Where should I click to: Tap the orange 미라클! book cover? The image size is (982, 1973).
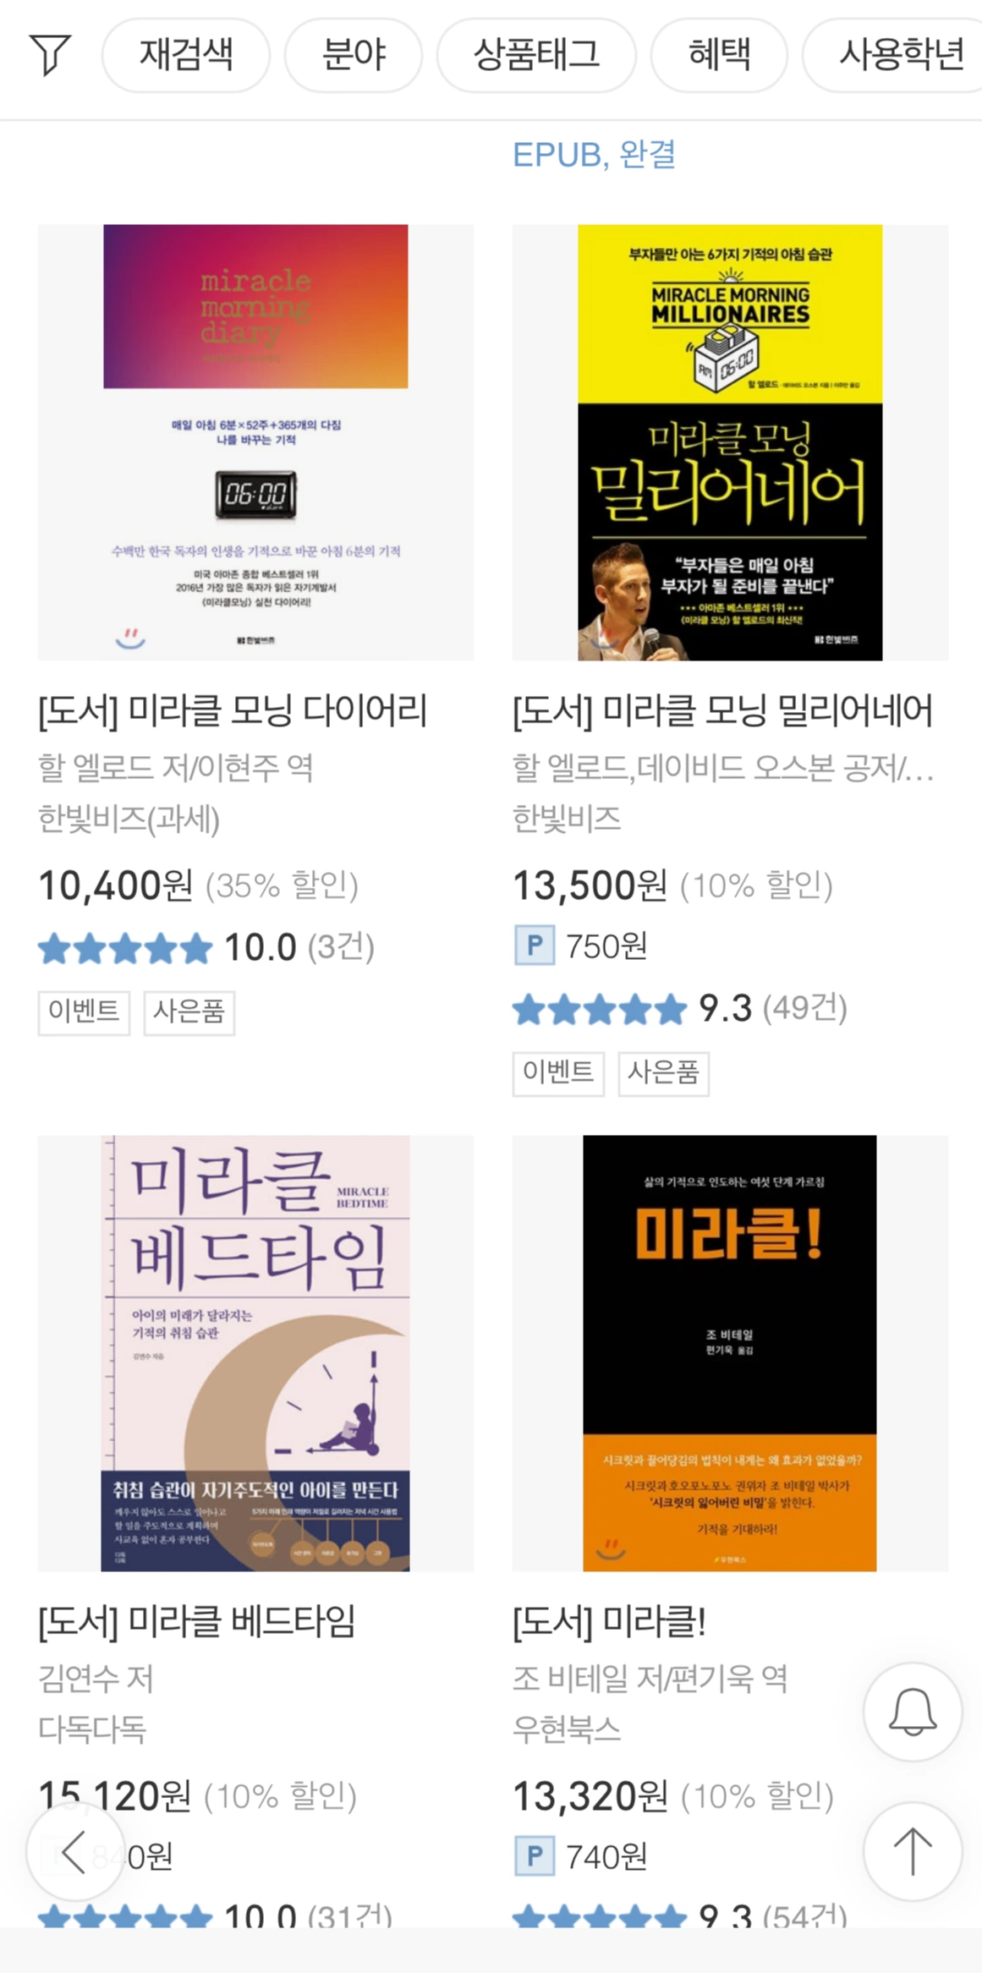pos(730,1353)
